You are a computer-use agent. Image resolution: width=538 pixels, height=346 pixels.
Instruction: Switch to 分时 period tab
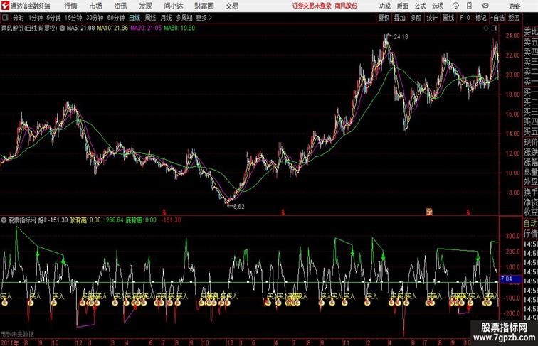(x=19, y=18)
